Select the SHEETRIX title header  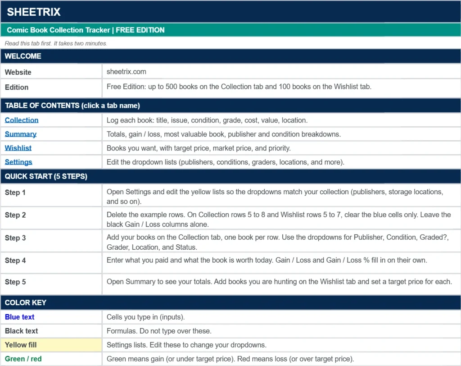point(230,12)
